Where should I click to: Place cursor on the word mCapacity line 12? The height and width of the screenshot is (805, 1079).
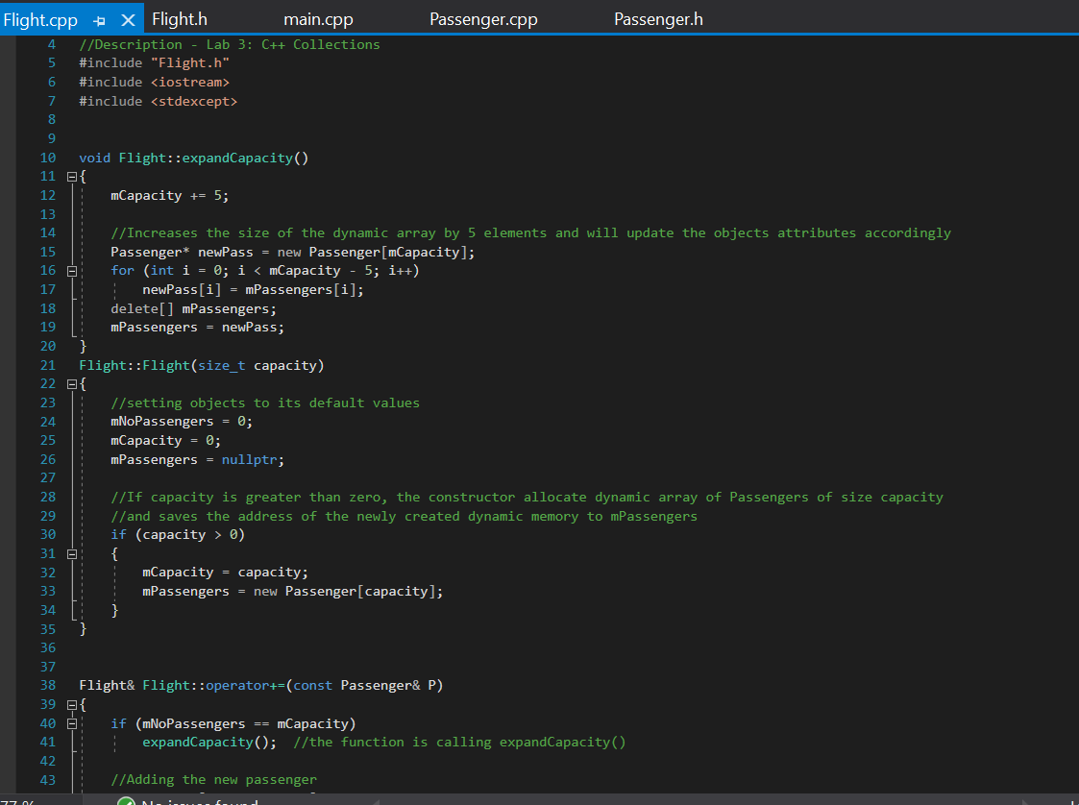click(146, 195)
